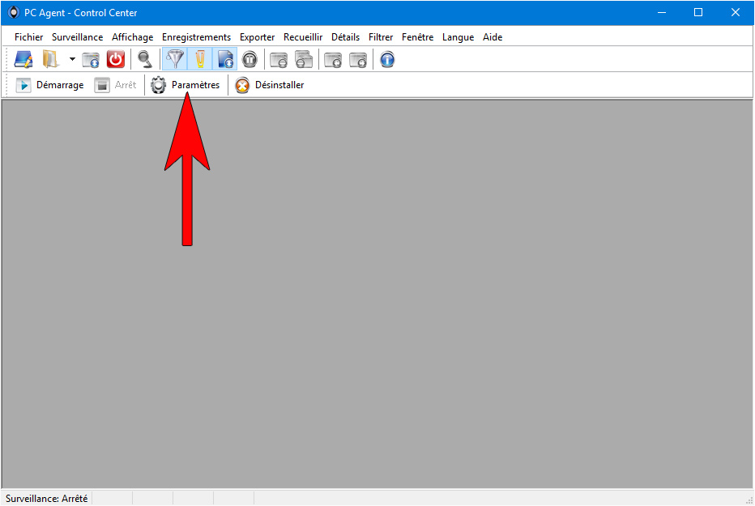Viewport: 755px width, 506px height.
Task: Open the Langue menu
Action: click(x=458, y=37)
